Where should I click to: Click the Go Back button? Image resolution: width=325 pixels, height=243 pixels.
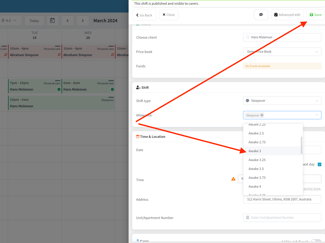tap(144, 15)
